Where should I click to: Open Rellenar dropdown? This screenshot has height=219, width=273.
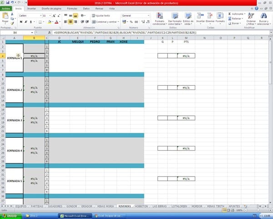pyautogui.click(x=235, y=19)
